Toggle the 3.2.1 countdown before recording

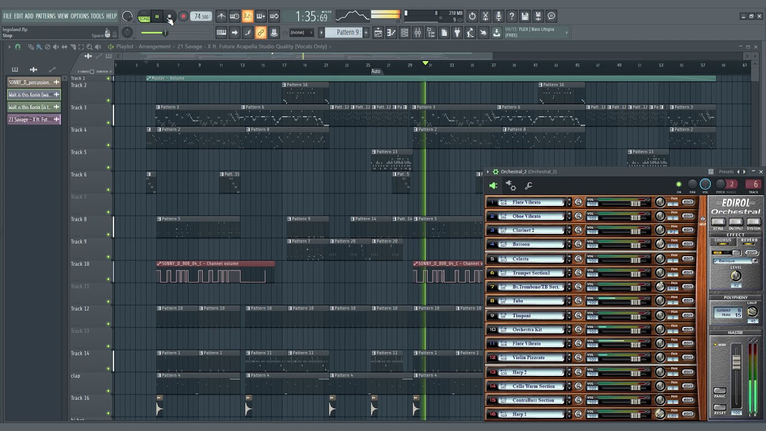pos(248,16)
